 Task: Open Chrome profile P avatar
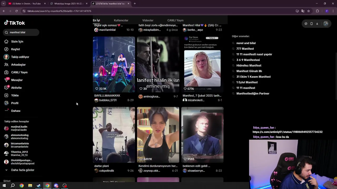(x=327, y=11)
